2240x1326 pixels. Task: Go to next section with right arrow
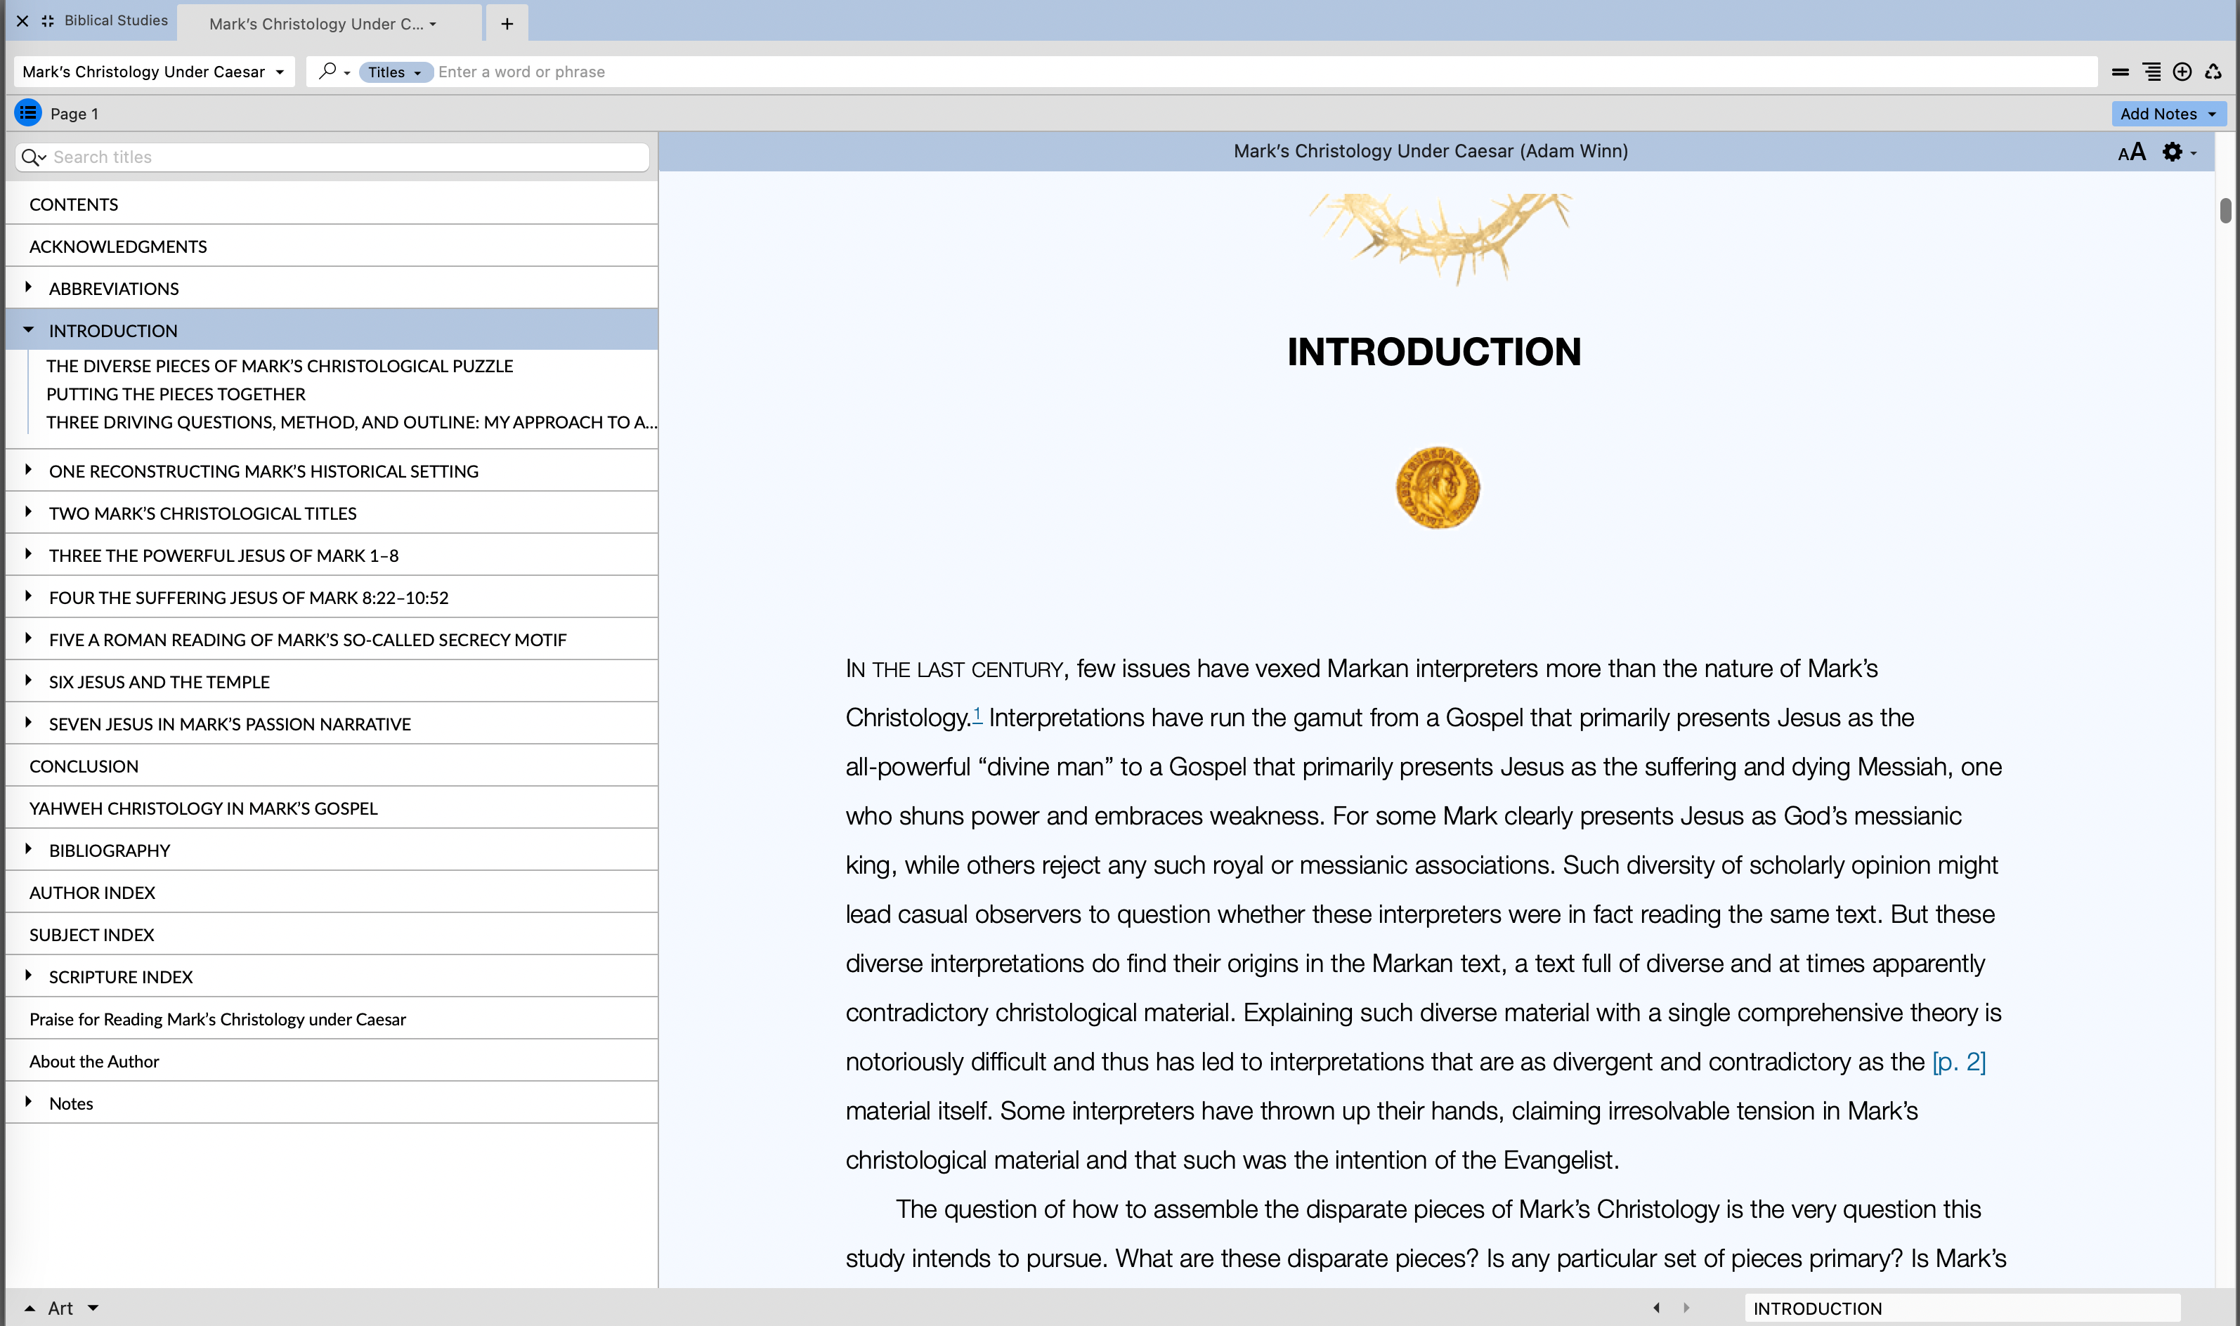[x=1686, y=1307]
